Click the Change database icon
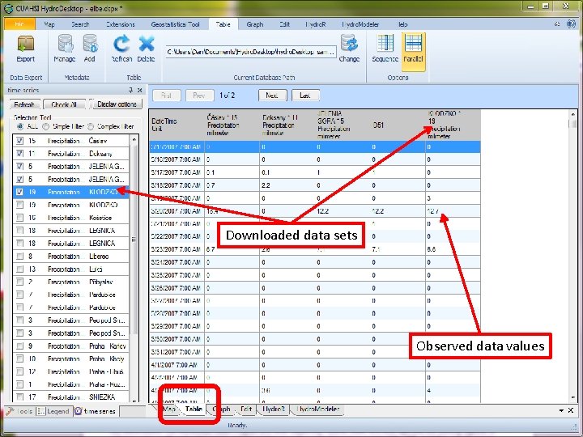Screen dimensions: 583x437 coord(350,45)
